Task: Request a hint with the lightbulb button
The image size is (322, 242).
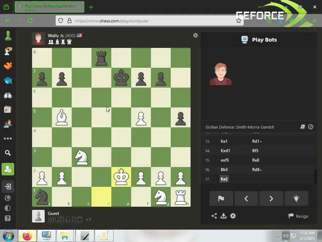Action: tap(296, 199)
